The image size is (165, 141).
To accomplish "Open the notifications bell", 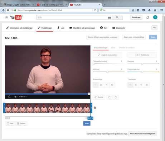I will coord(147,17).
